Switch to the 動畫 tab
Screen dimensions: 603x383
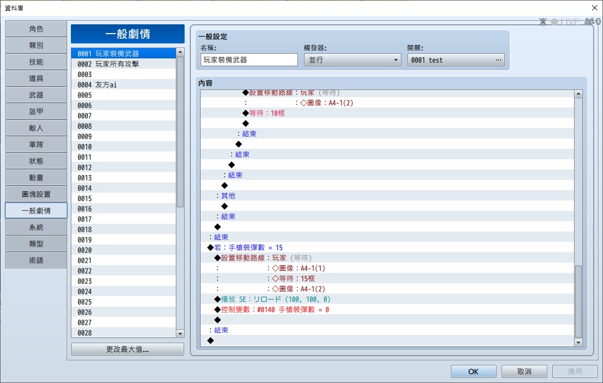pos(36,178)
